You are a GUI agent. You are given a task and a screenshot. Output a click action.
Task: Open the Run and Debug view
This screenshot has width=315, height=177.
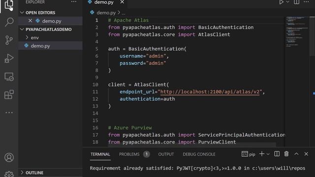(x=9, y=59)
